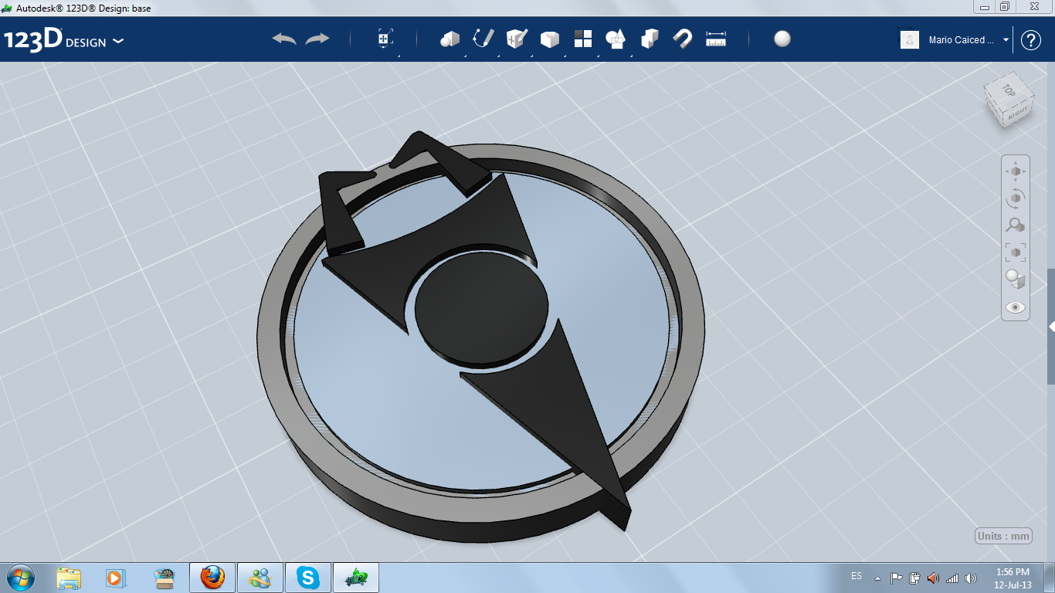Image resolution: width=1055 pixels, height=593 pixels.
Task: Click the ES language indicator
Action: click(x=857, y=576)
